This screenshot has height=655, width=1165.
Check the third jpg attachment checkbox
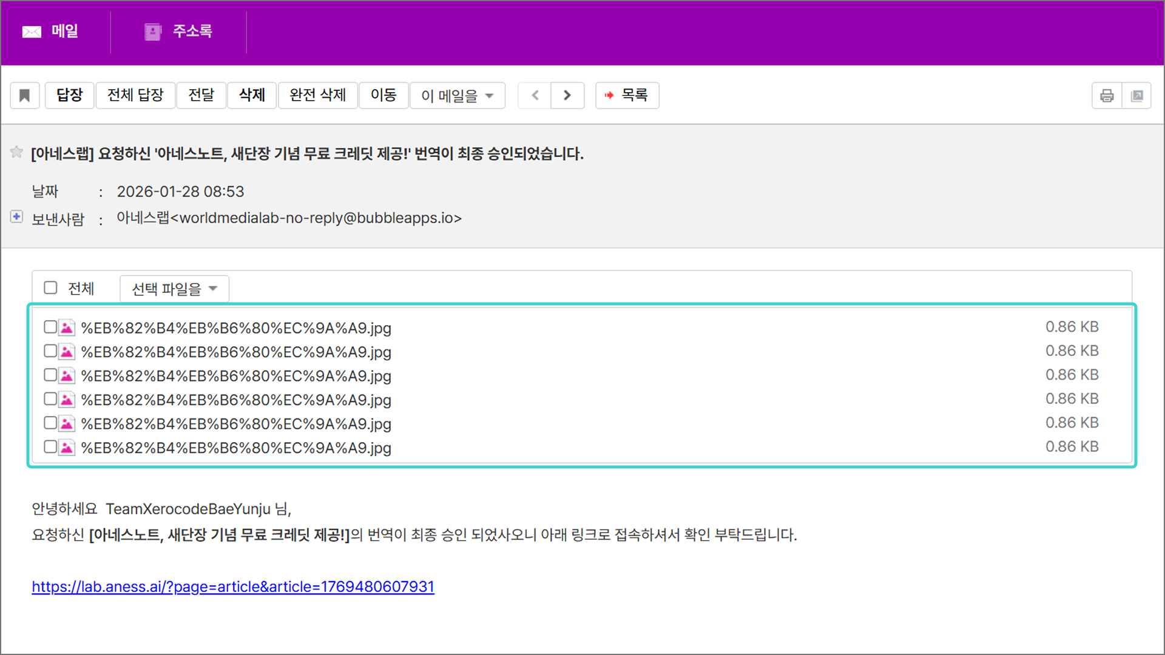50,375
